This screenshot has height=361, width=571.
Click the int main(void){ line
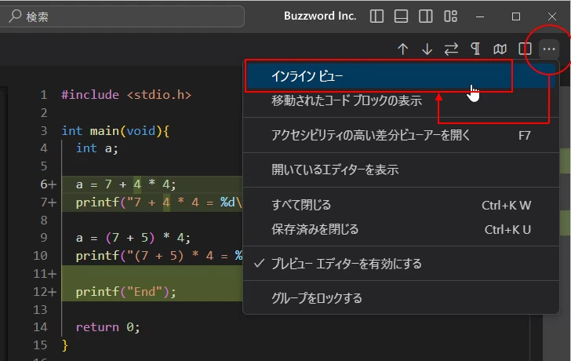tap(115, 130)
